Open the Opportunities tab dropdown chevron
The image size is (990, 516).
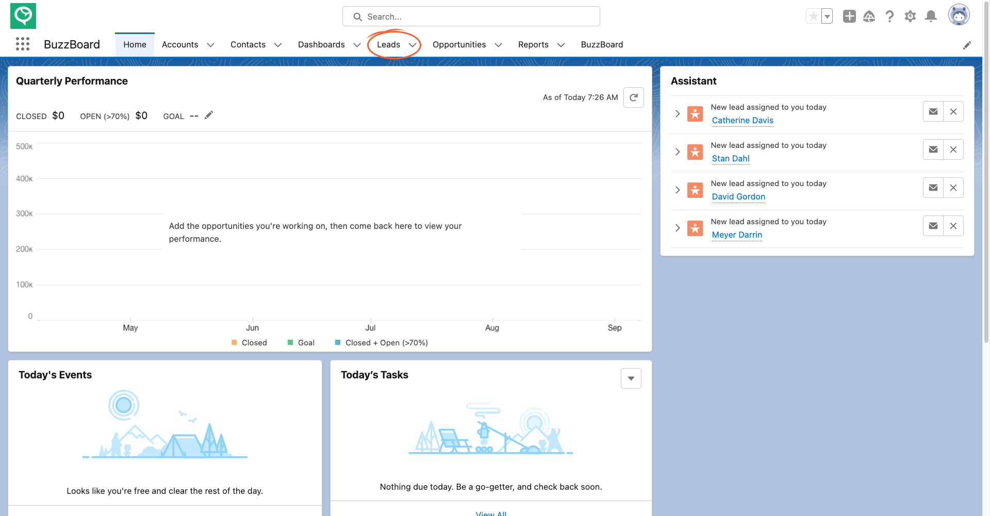coord(498,45)
